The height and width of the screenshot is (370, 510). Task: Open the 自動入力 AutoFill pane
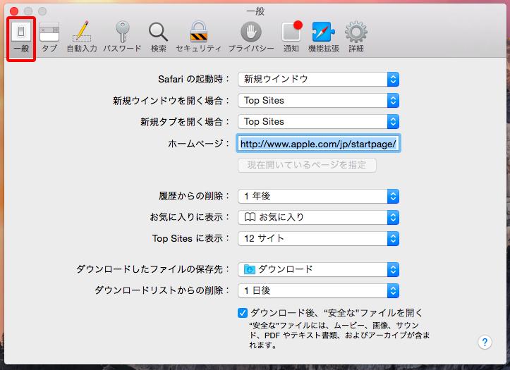click(x=82, y=37)
